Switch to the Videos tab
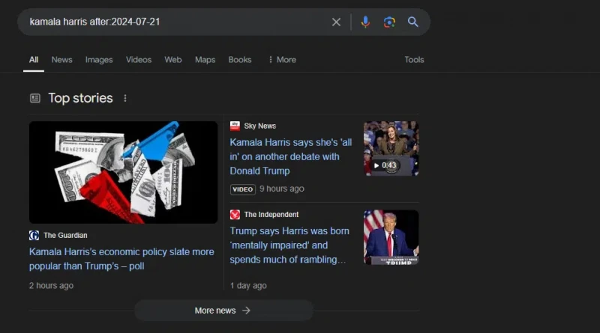The height and width of the screenshot is (333, 600). 139,60
